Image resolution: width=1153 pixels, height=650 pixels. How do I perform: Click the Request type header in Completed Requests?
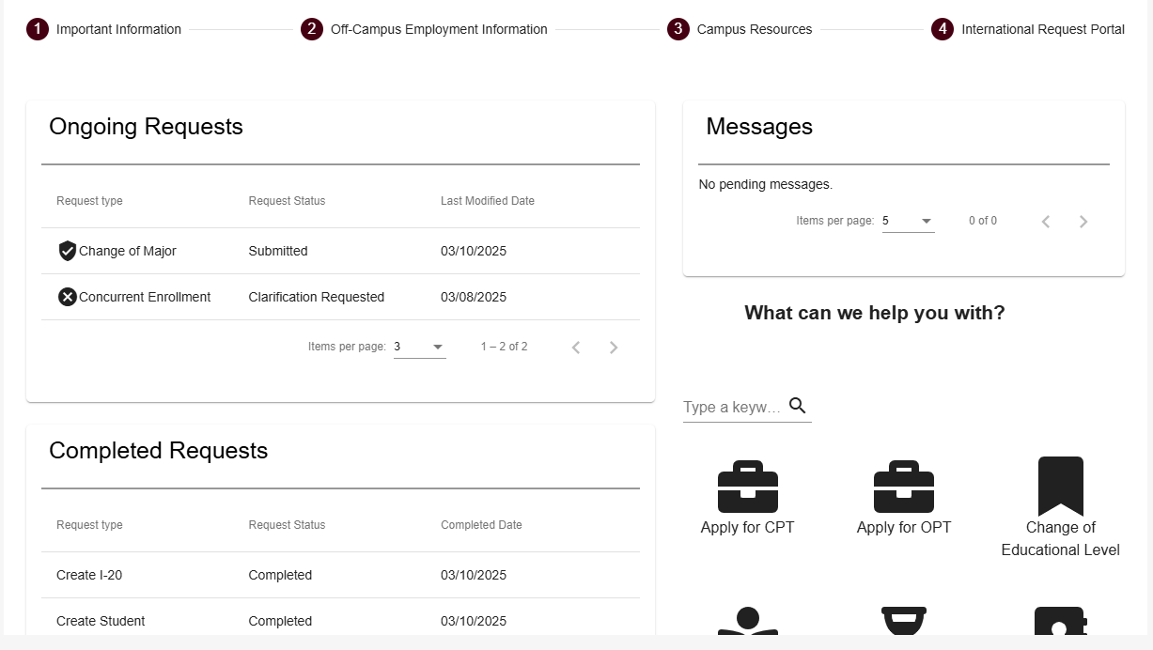[89, 525]
